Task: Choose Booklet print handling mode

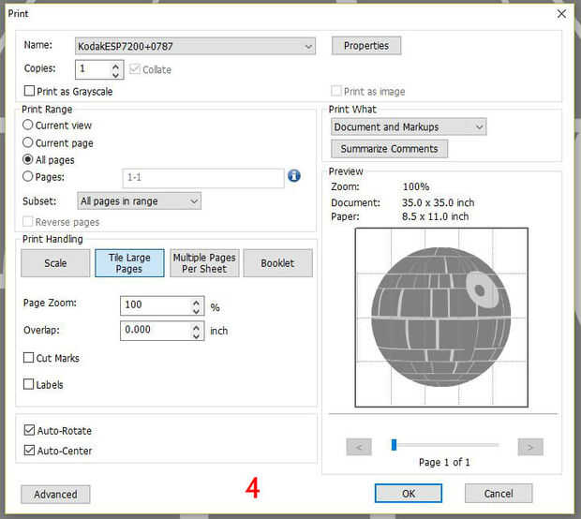Action: [278, 263]
